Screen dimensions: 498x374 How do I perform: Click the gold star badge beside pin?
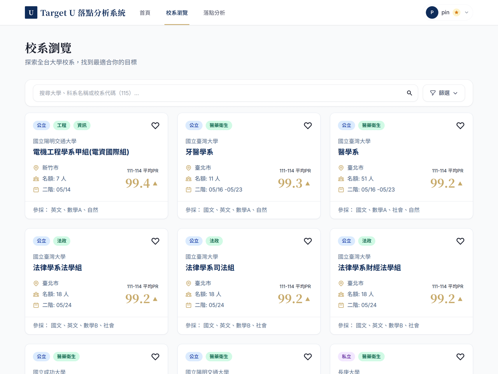tap(457, 12)
